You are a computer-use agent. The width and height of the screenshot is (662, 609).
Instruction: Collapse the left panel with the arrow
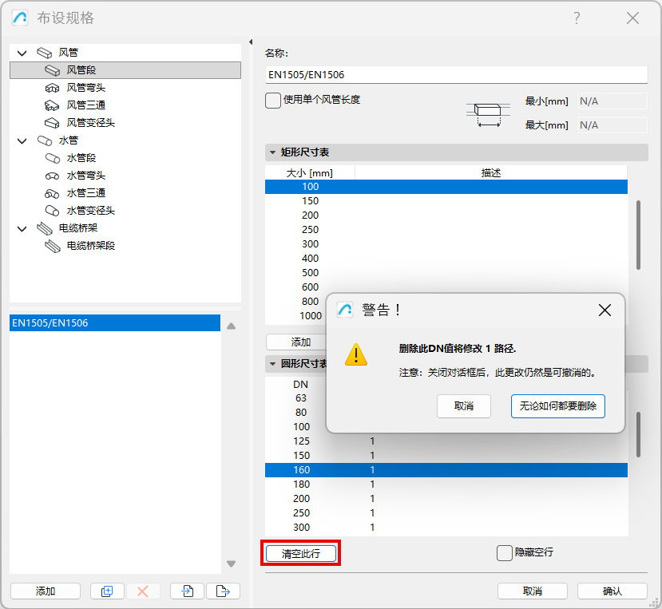tap(251, 42)
